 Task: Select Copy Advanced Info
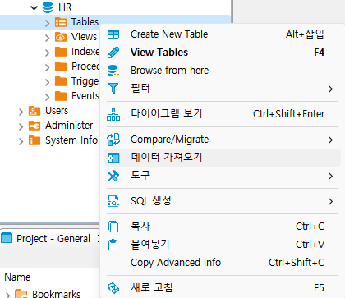223,263
